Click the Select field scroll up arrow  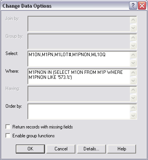[x=133, y=55]
